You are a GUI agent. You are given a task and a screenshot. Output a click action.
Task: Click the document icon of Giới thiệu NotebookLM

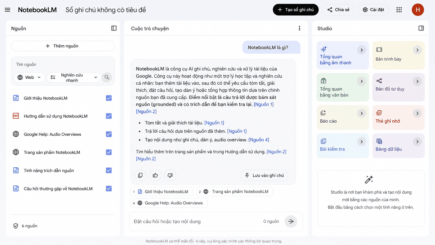point(16,98)
